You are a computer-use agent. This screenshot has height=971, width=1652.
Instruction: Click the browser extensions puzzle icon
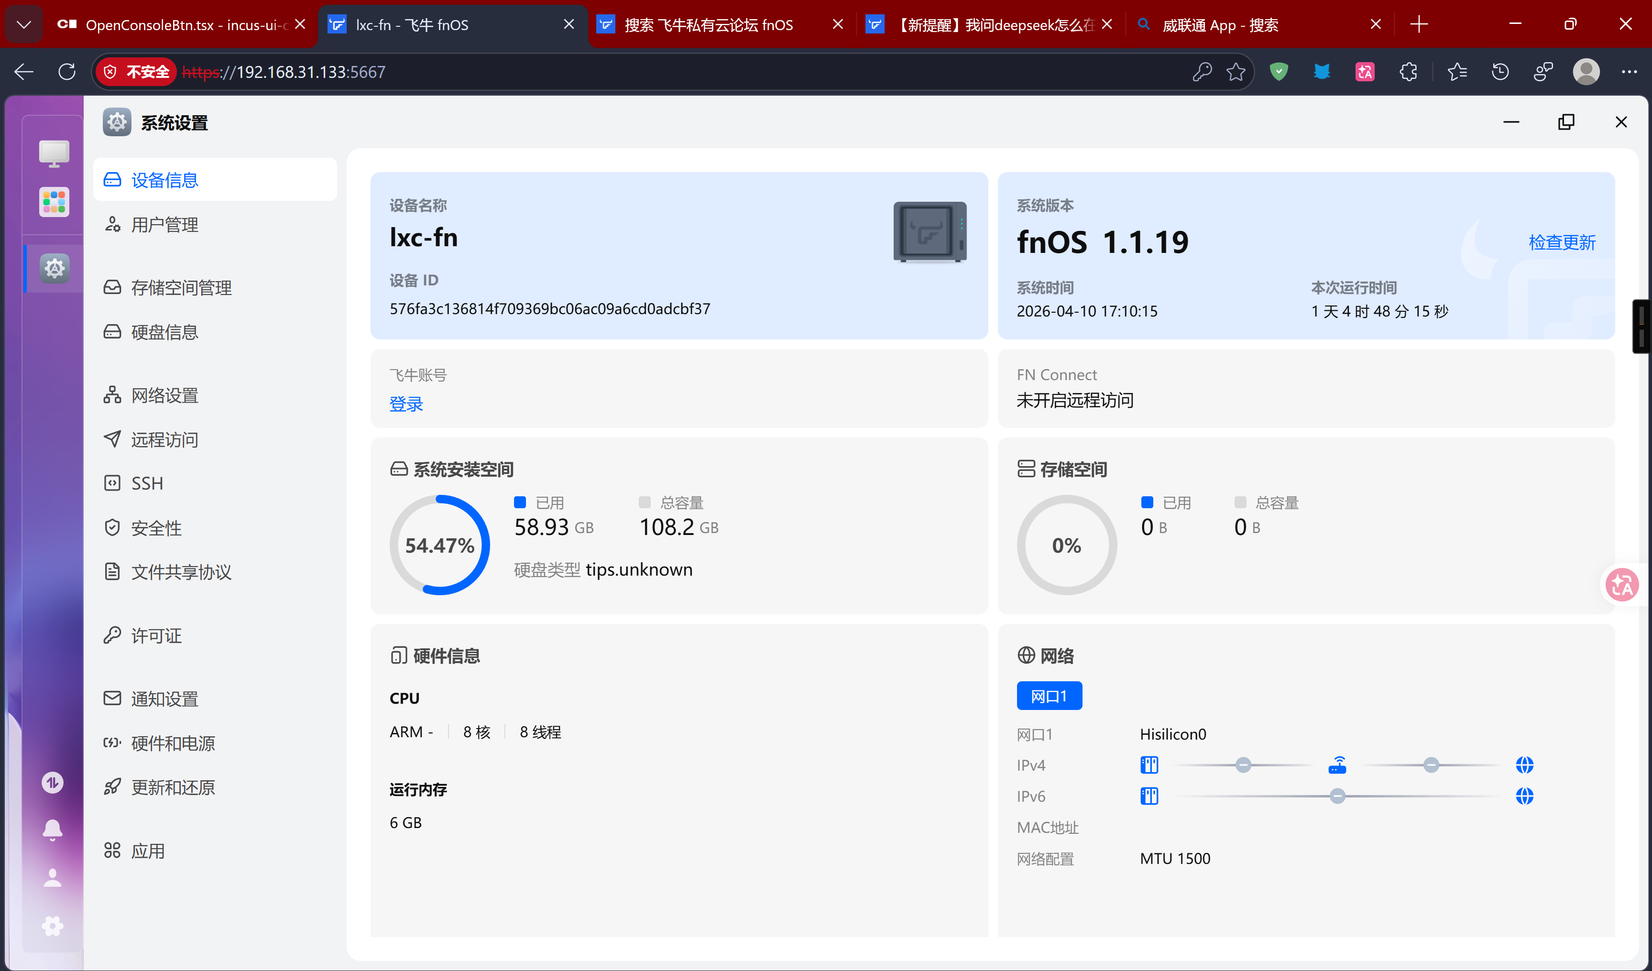tap(1408, 71)
